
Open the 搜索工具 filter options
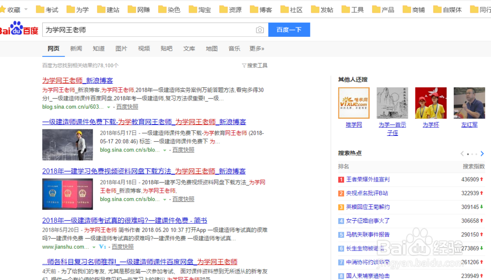tap(254, 65)
